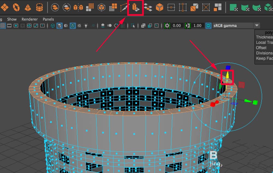The width and height of the screenshot is (273, 173).
Task: Toggle textured display checker icon
Action: [x=79, y=26]
